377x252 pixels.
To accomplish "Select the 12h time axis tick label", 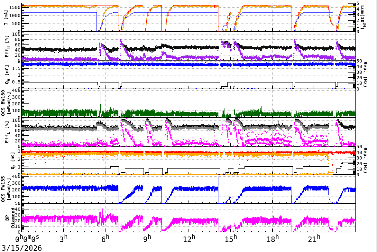I will 189,239.
